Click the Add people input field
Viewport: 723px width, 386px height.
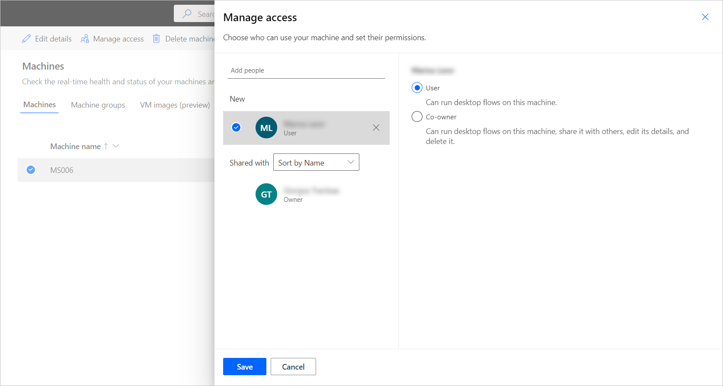(x=306, y=70)
